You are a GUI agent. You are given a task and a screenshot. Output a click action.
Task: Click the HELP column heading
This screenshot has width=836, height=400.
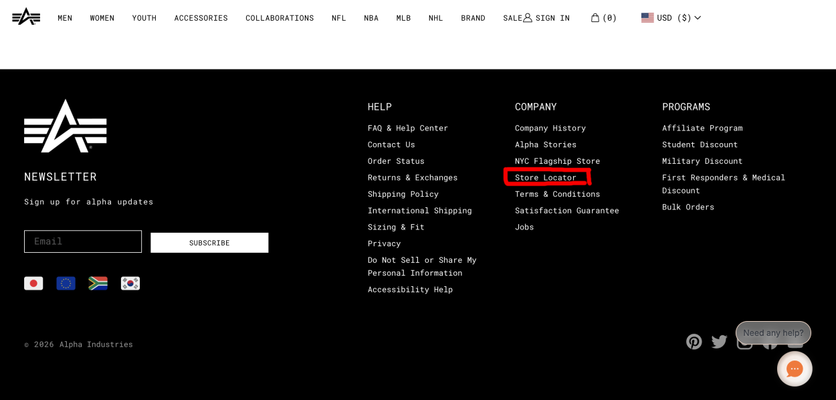click(380, 106)
